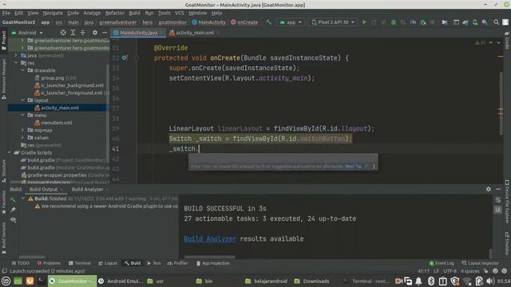The width and height of the screenshot is (511, 287).
Task: Click Next Tip link in tooltip
Action: tap(353, 167)
